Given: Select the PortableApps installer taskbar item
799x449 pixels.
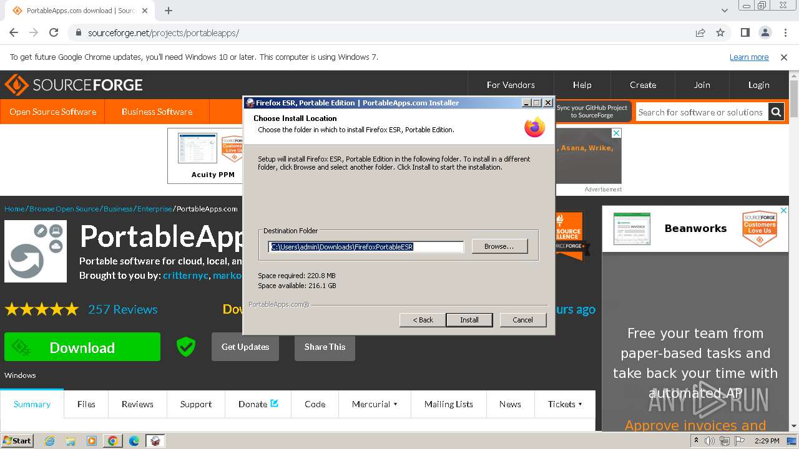Looking at the screenshot, I should coord(155,441).
